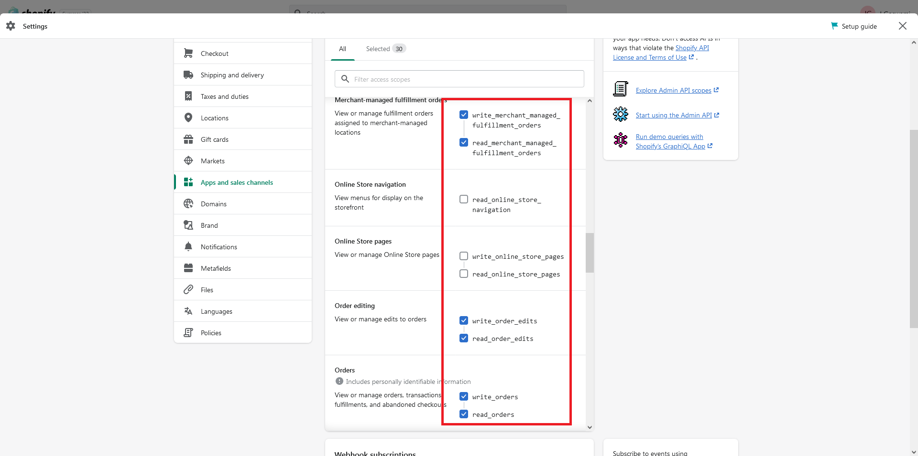Switch to the Selected 30 tab
The height and width of the screenshot is (456, 918).
tap(385, 49)
